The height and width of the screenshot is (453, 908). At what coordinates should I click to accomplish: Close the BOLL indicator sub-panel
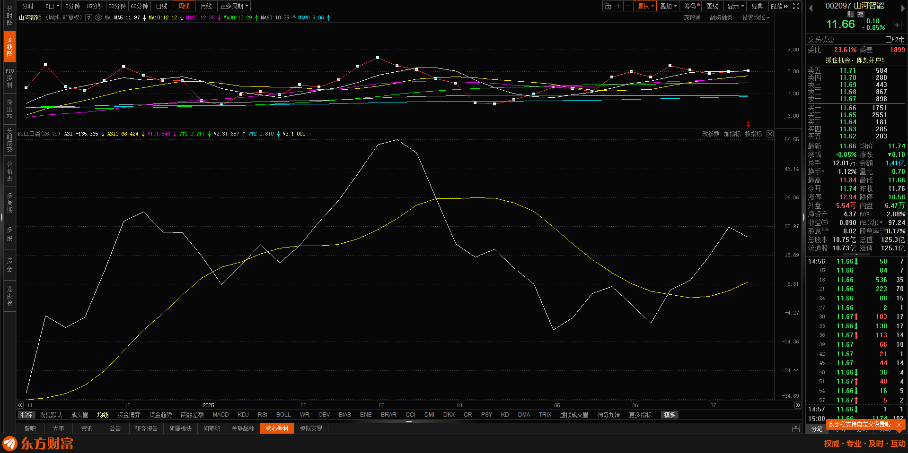(770, 134)
